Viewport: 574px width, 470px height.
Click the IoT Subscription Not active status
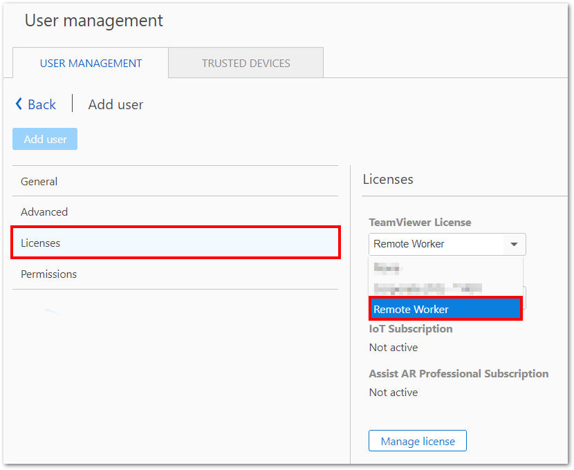coord(394,347)
